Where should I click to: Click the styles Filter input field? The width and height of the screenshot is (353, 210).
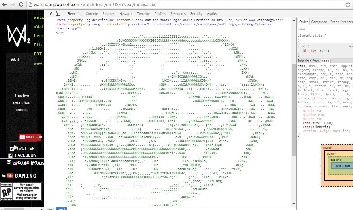pyautogui.click(x=325, y=29)
